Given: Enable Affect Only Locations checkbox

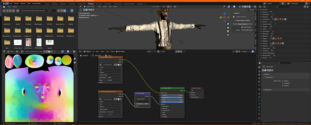Looking at the screenshot, I should click(x=283, y=83).
